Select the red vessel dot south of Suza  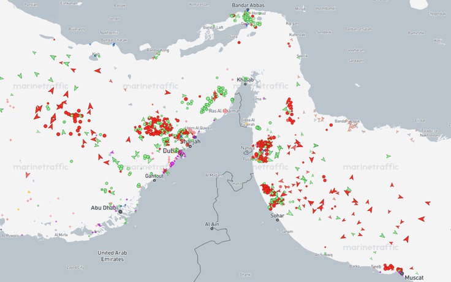coord(238,43)
